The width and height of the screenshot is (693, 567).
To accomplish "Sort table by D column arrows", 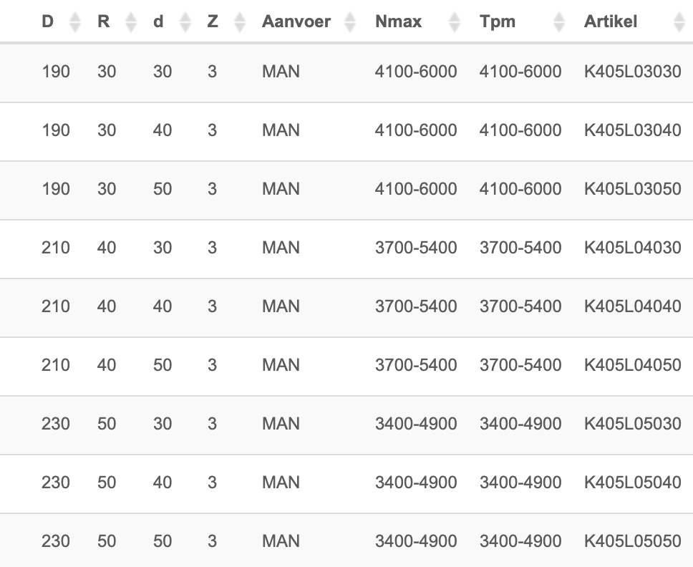I will click(75, 22).
